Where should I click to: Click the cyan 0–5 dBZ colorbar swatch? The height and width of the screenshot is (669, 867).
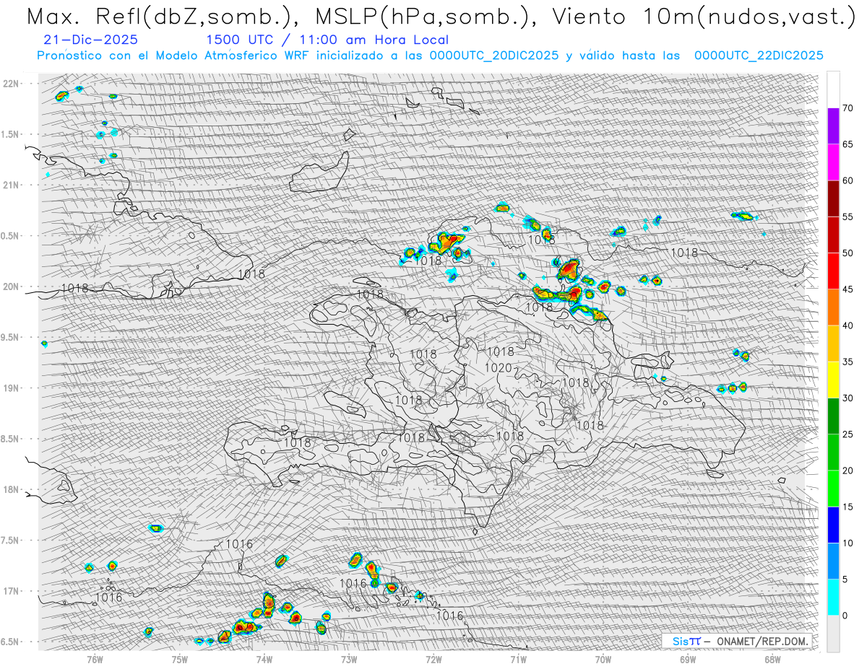click(833, 597)
